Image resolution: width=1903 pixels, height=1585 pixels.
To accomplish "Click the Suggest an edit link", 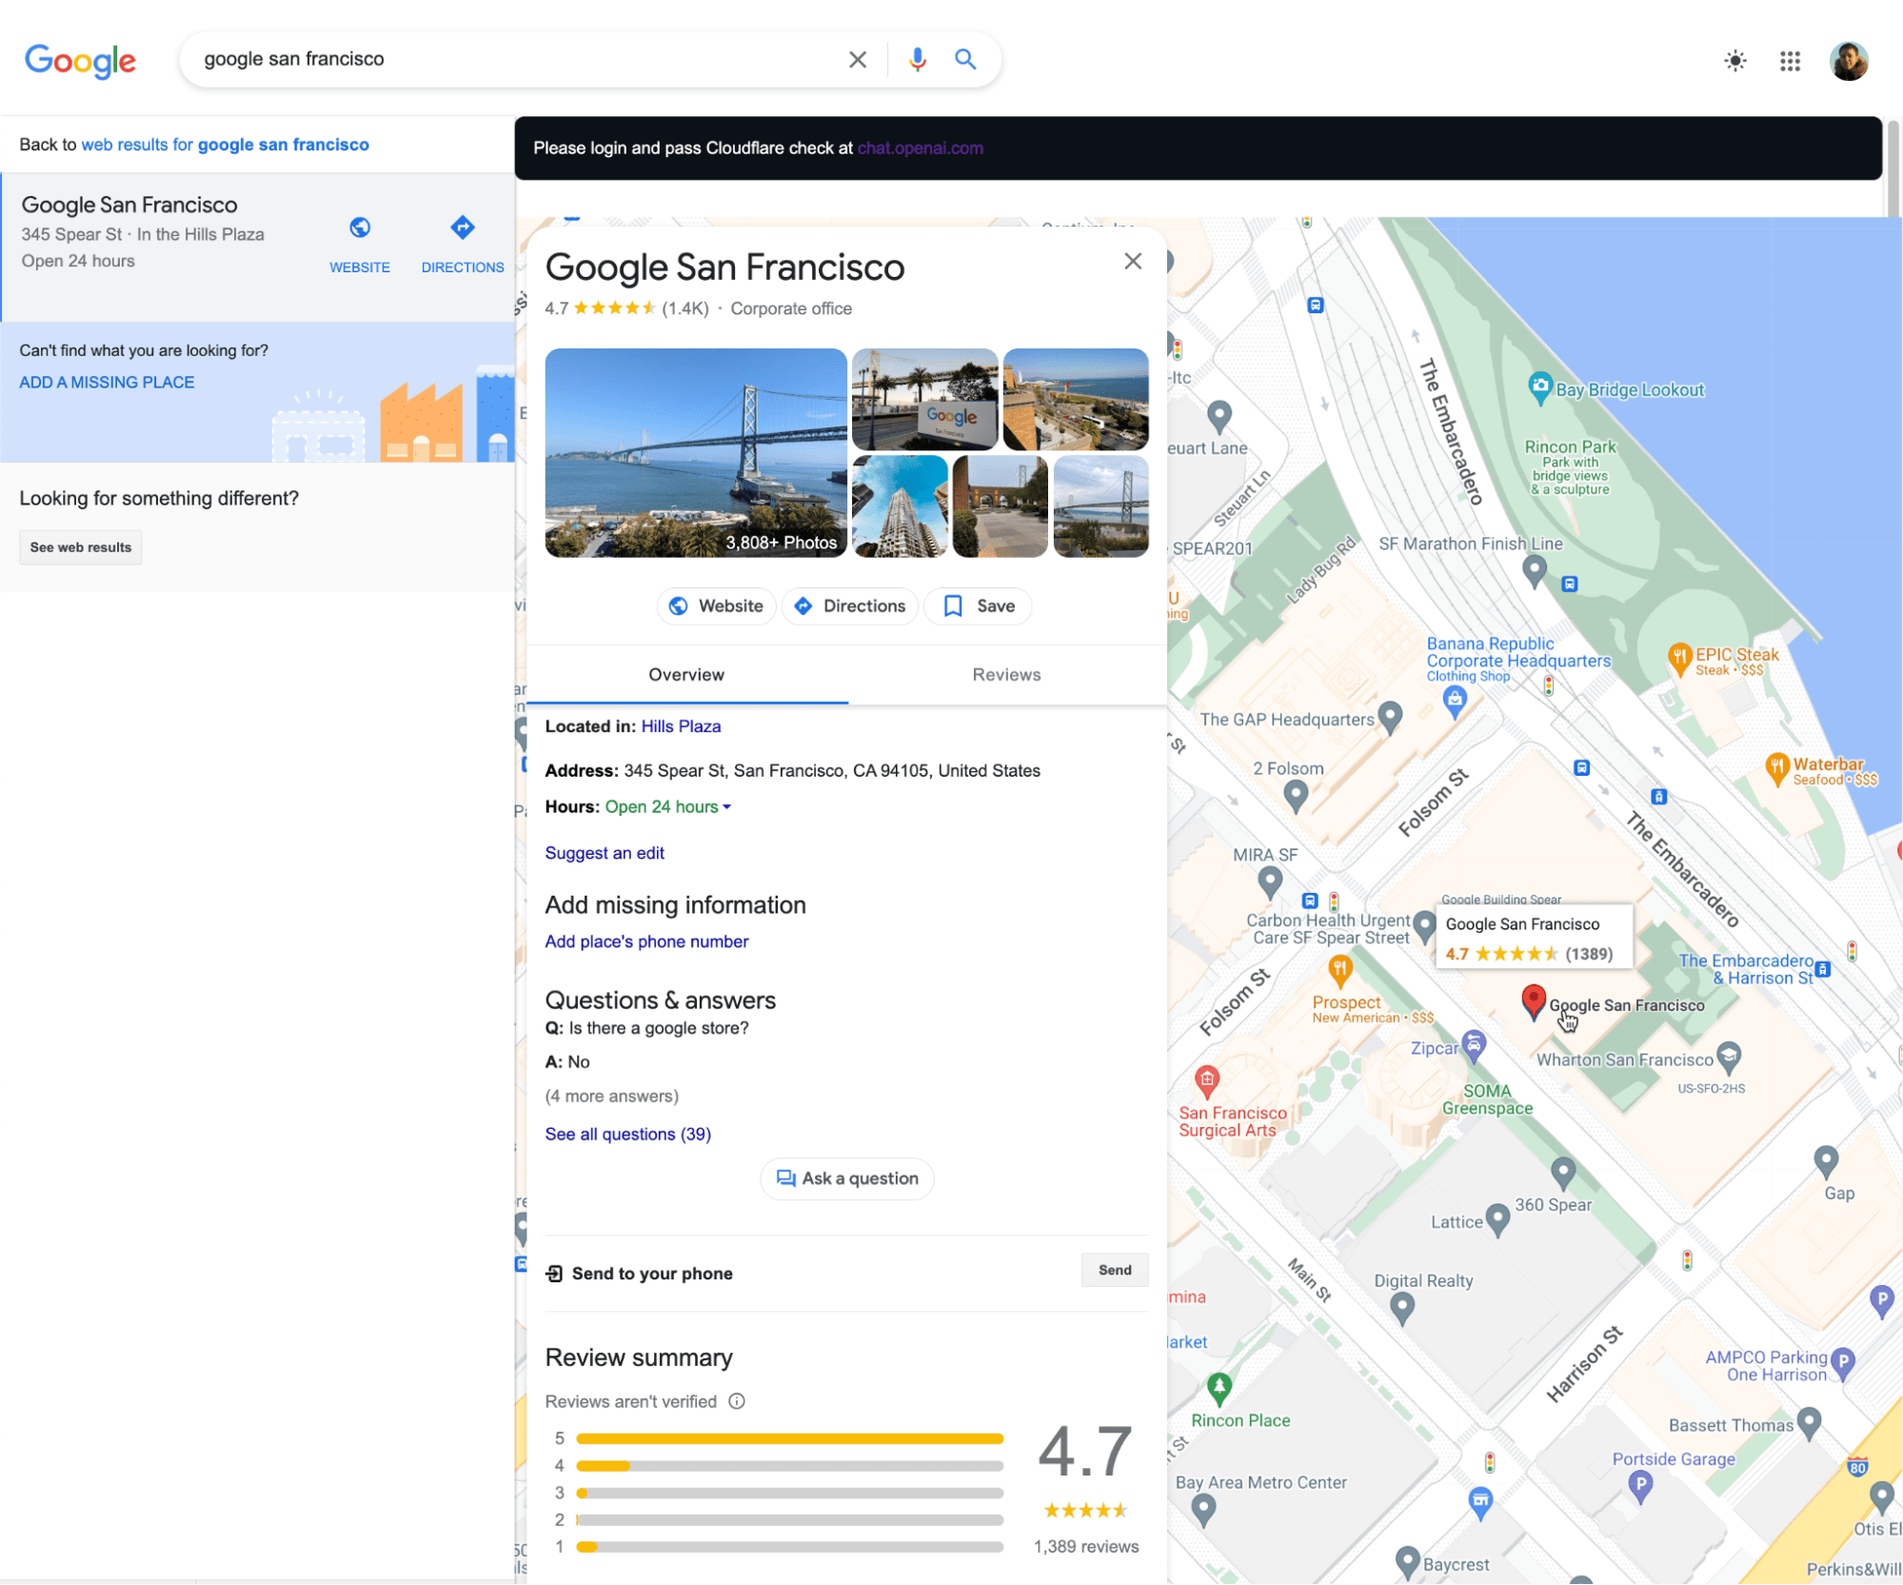I will 604,853.
